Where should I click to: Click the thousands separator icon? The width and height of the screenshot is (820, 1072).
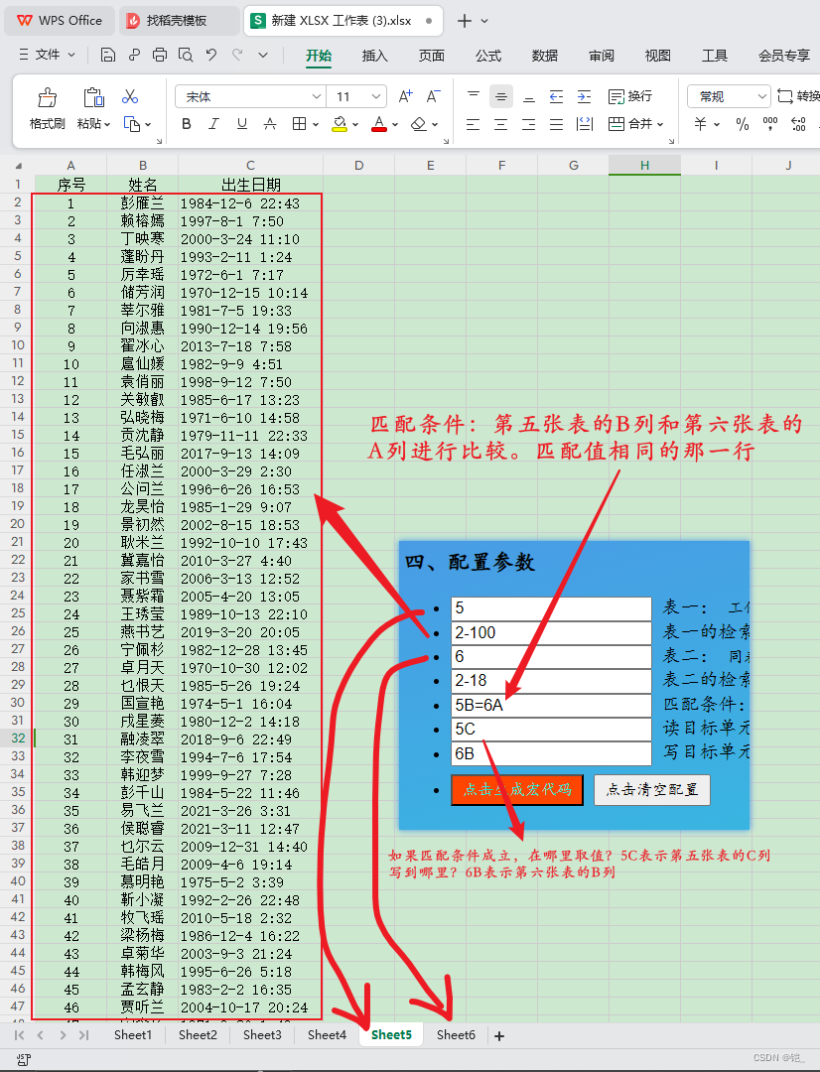pos(770,124)
